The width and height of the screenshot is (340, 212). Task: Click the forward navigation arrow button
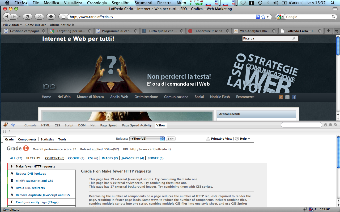(x=14, y=17)
